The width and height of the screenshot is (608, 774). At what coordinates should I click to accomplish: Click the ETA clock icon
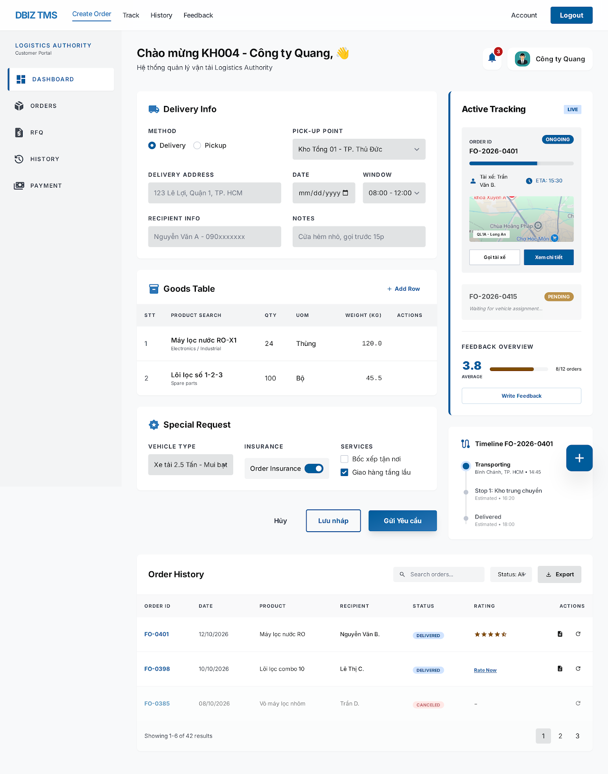(529, 181)
